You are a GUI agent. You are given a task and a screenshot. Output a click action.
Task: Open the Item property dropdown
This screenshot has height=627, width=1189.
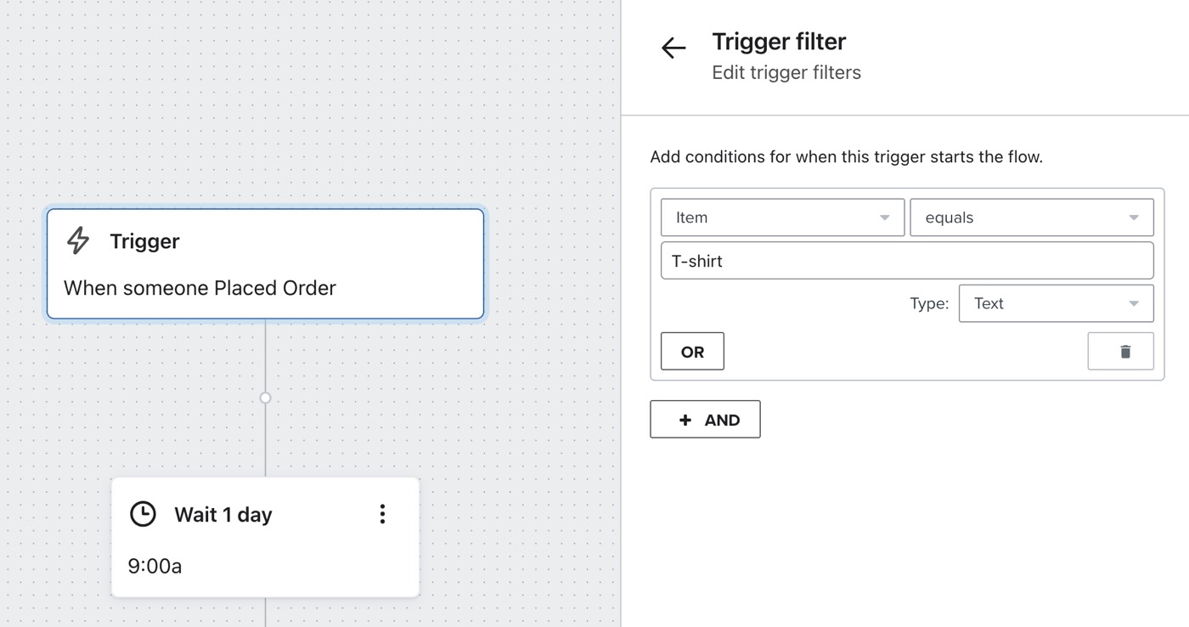pyautogui.click(x=781, y=217)
